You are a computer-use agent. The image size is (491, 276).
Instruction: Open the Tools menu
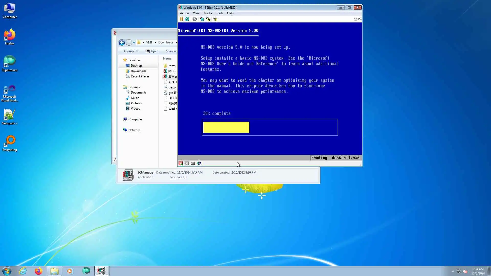[219, 13]
